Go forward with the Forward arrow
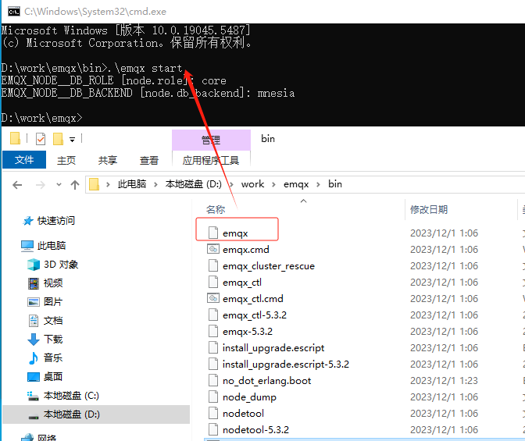Viewport: 525px width, 441px height. [41, 185]
